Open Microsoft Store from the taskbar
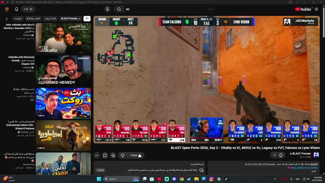This screenshot has height=183, width=325. coord(152,179)
